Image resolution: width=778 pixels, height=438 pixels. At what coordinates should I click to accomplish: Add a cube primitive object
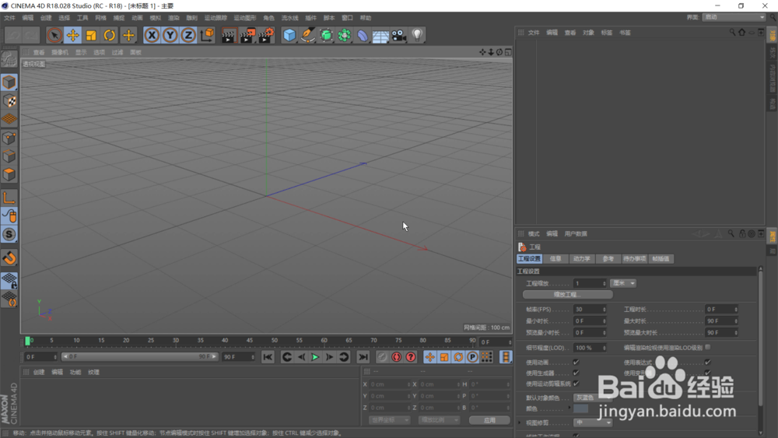click(289, 35)
